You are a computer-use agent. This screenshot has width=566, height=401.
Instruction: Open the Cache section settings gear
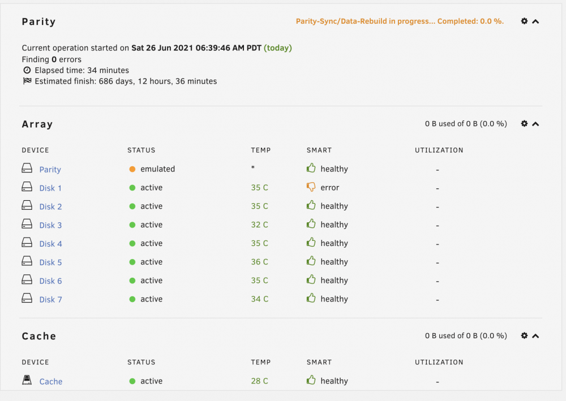524,336
